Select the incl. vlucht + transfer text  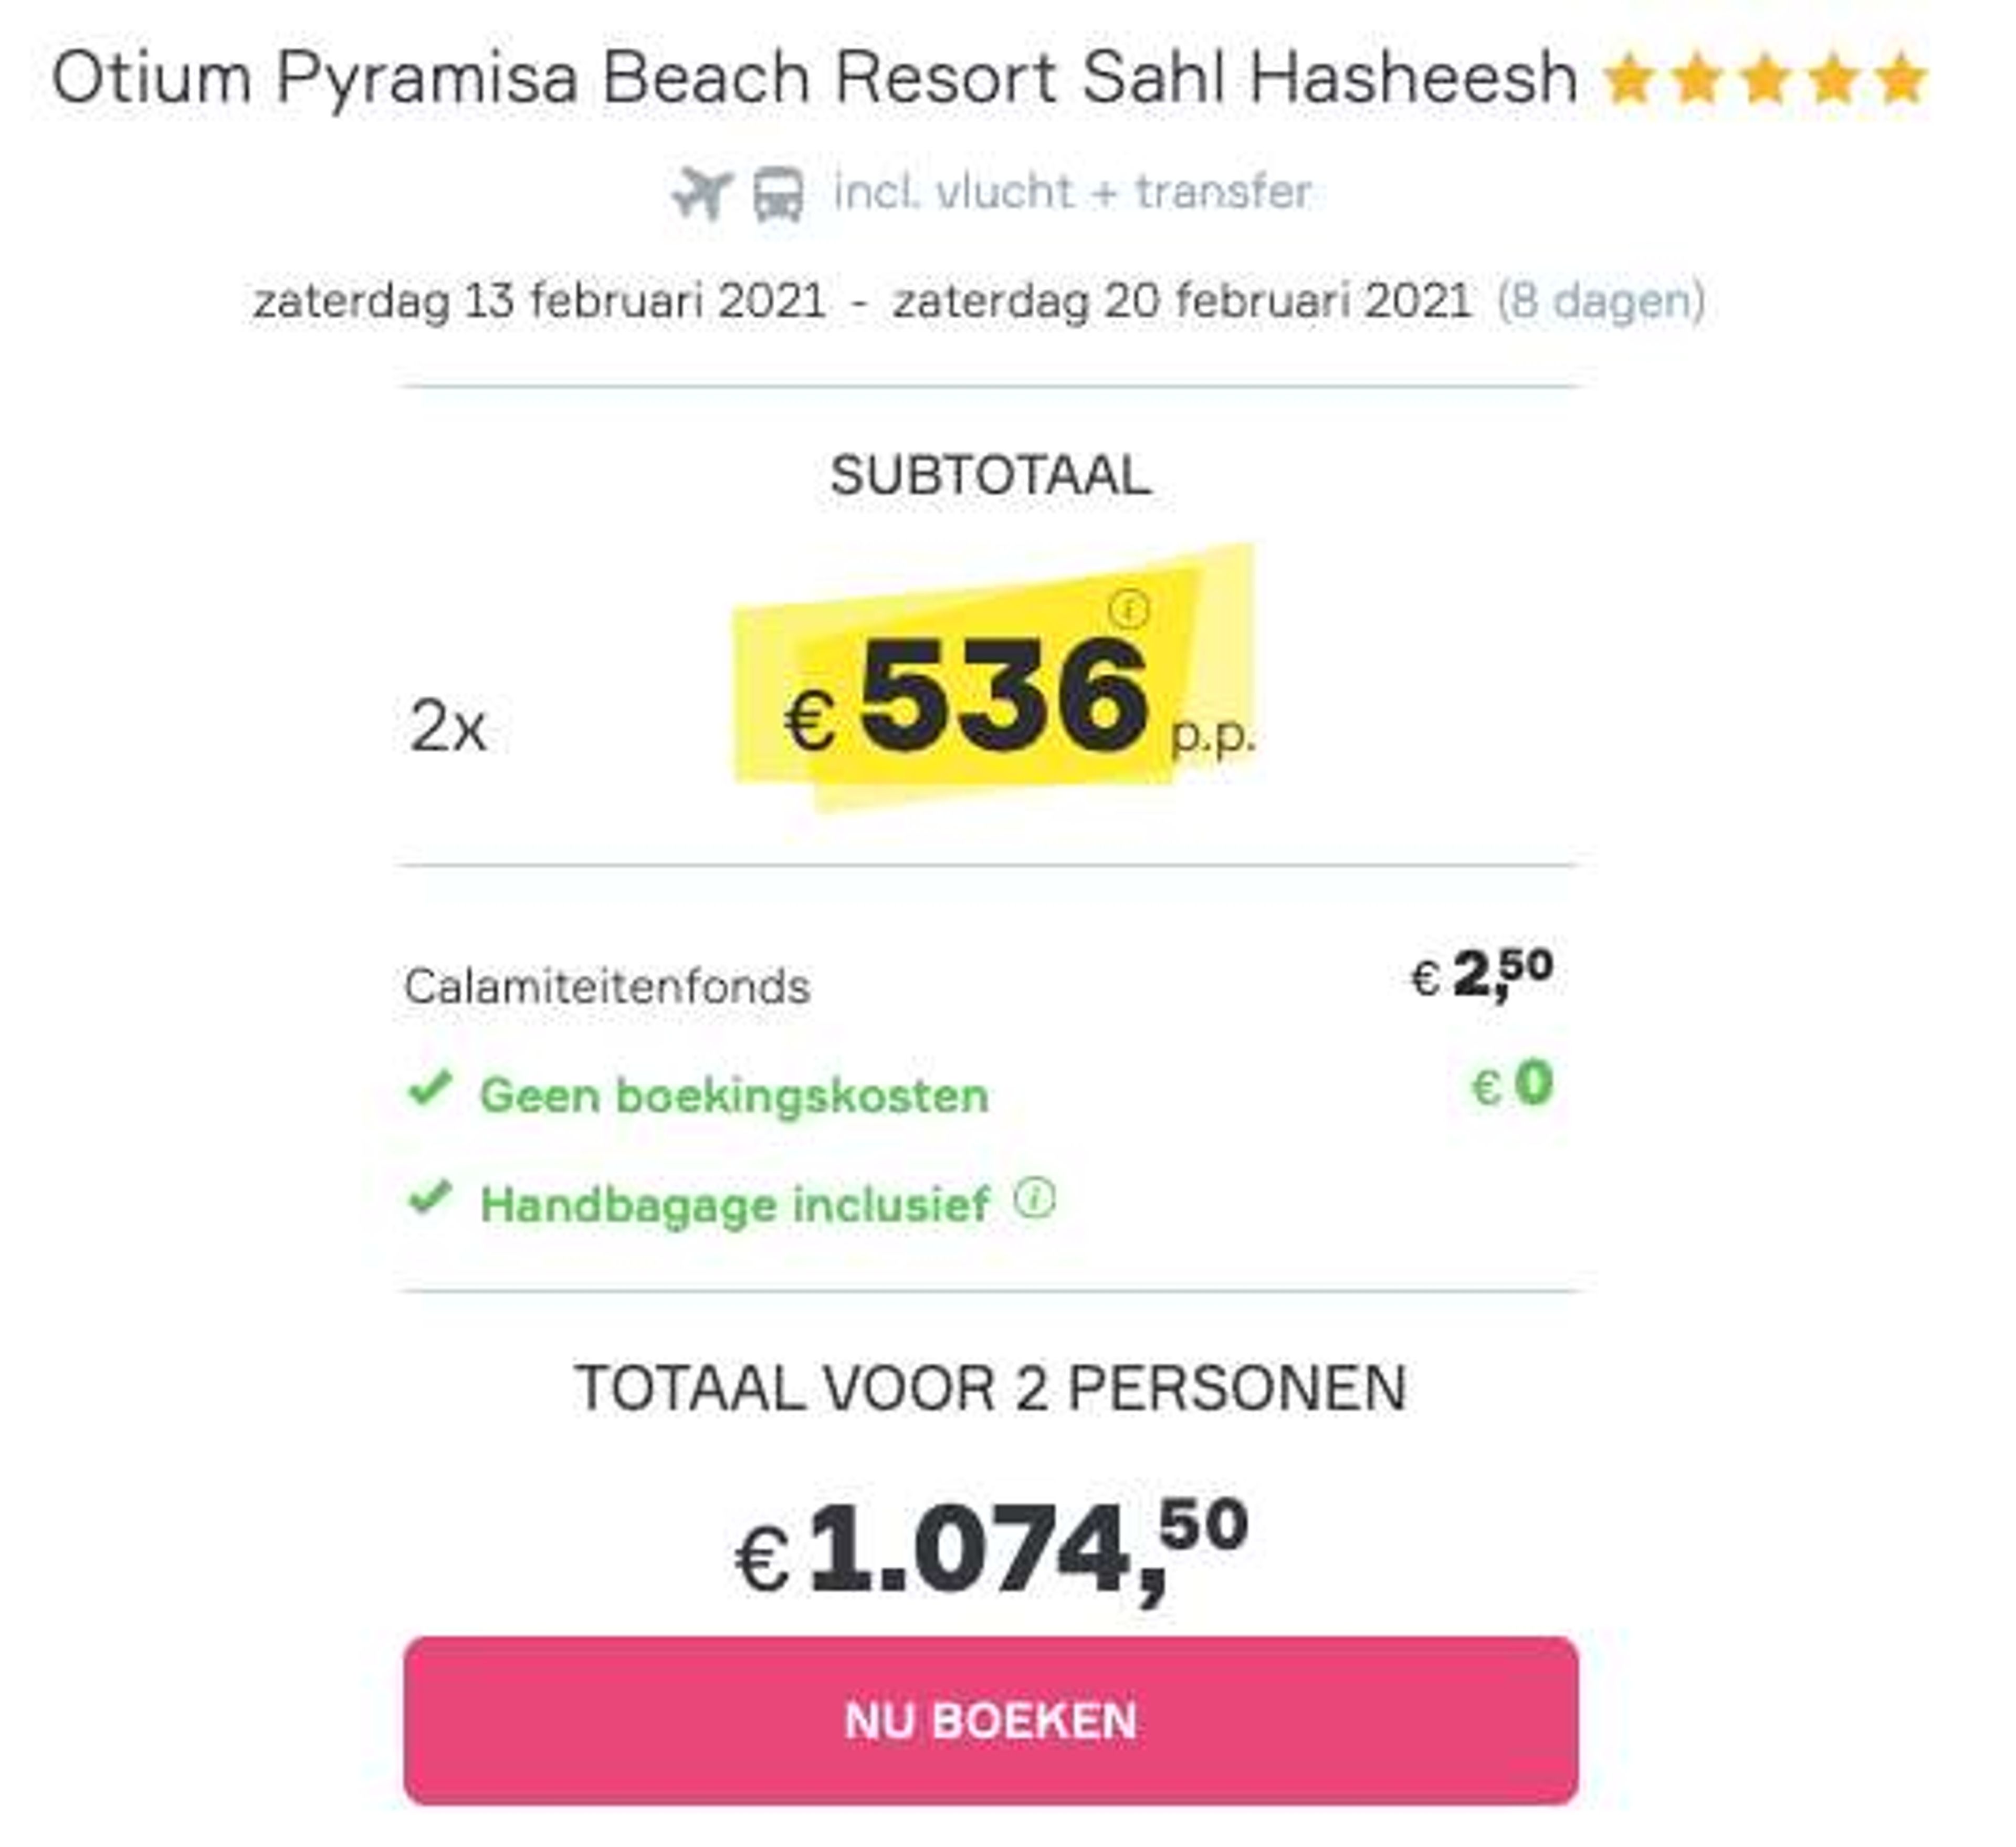[x=1072, y=192]
